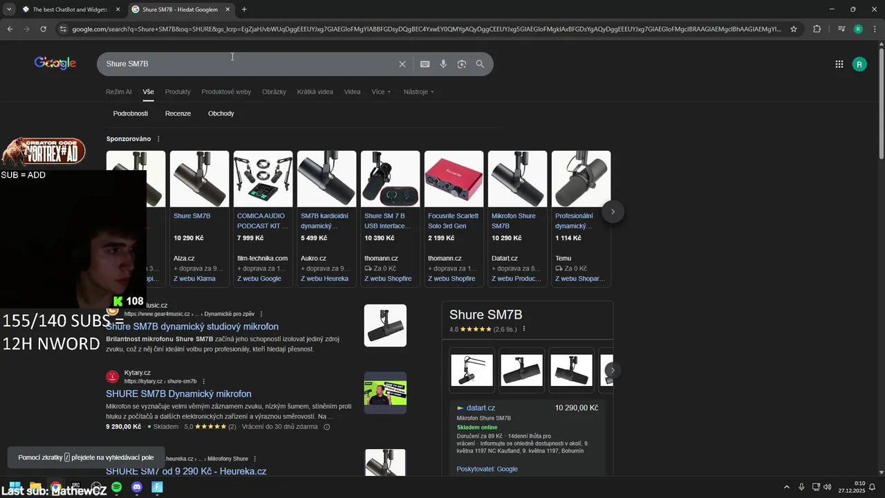
Task: Show return policy info for Kytary result
Action: [x=327, y=427]
